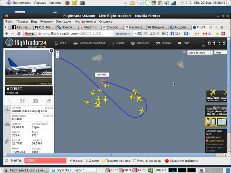
Task: Switch to the Список... Wikipedia tab
Action: [x=112, y=27]
